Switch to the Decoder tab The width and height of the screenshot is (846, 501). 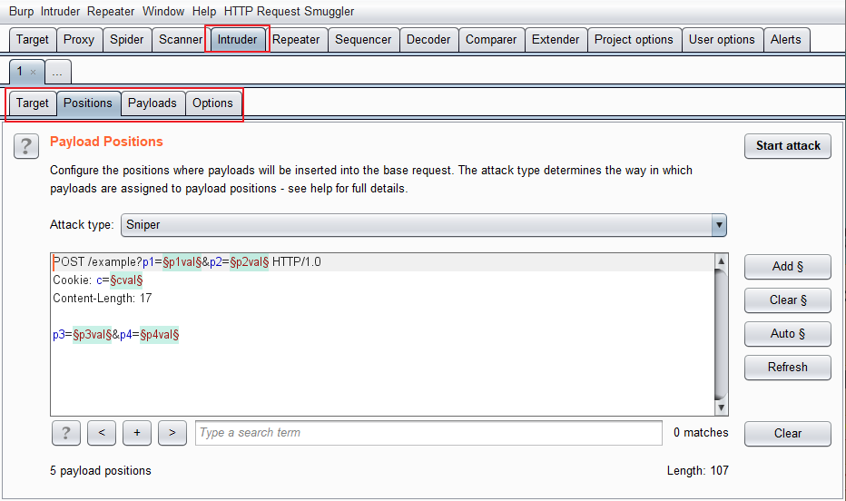[x=428, y=39]
